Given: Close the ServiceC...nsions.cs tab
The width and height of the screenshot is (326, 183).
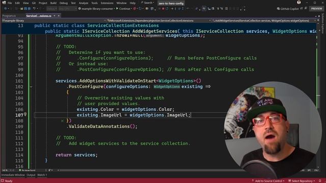Looking at the screenshot, I should coord(59,16).
